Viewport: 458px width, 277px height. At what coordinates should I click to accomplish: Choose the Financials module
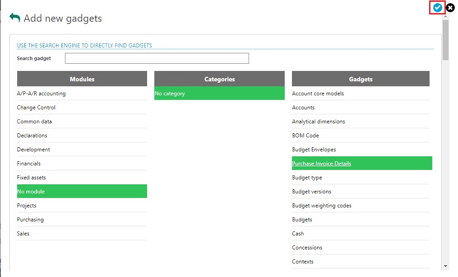coord(29,164)
